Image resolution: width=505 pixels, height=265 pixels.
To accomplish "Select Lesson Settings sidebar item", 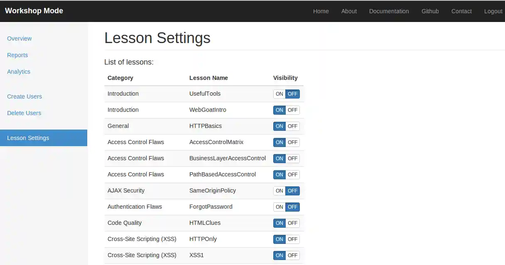I will [28, 138].
